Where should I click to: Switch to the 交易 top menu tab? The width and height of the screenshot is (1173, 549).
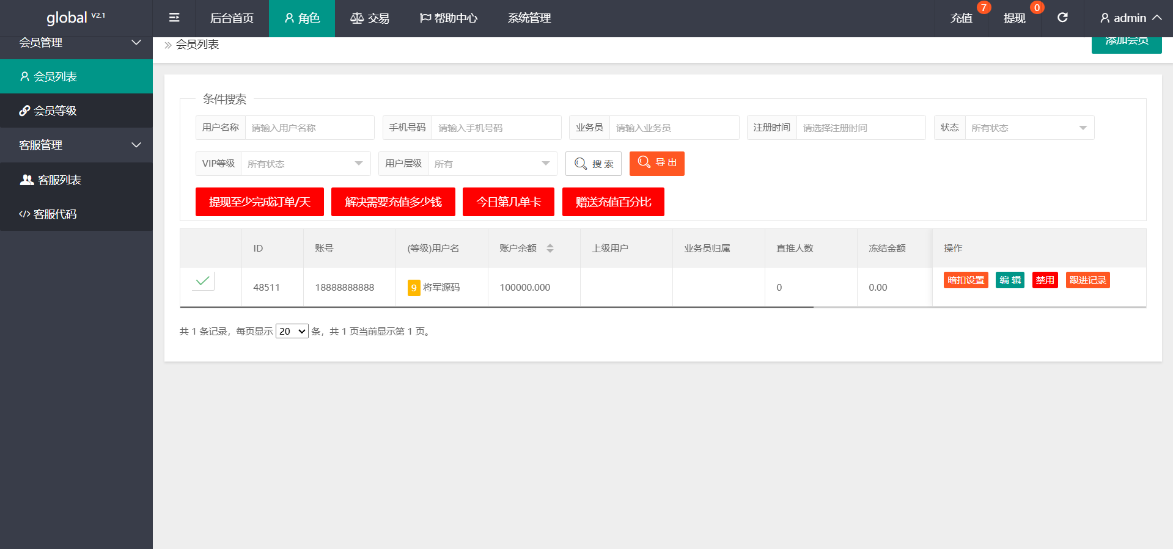point(370,18)
